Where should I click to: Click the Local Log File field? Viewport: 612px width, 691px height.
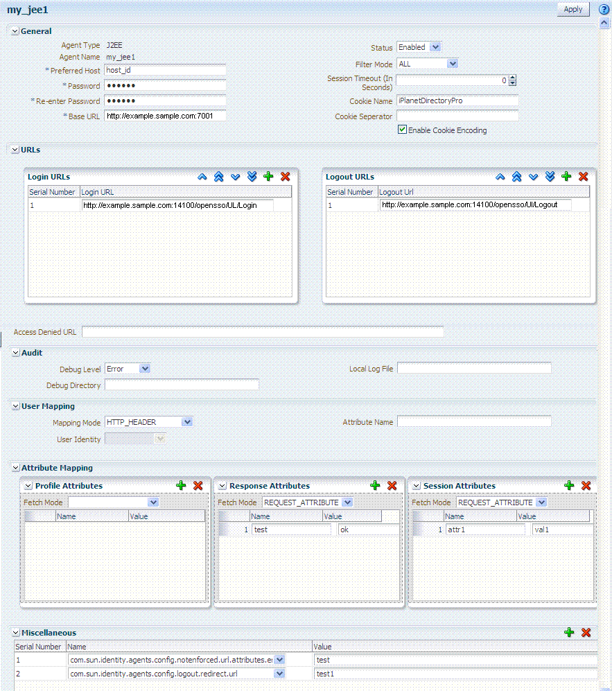click(x=474, y=369)
